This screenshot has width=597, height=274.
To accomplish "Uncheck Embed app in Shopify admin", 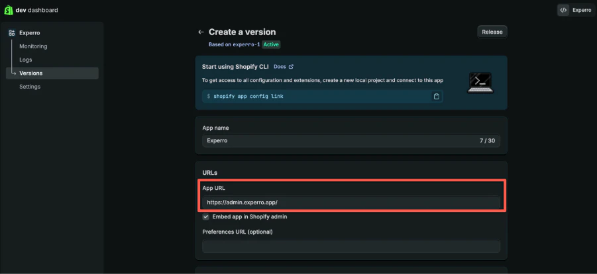I will coord(206,217).
